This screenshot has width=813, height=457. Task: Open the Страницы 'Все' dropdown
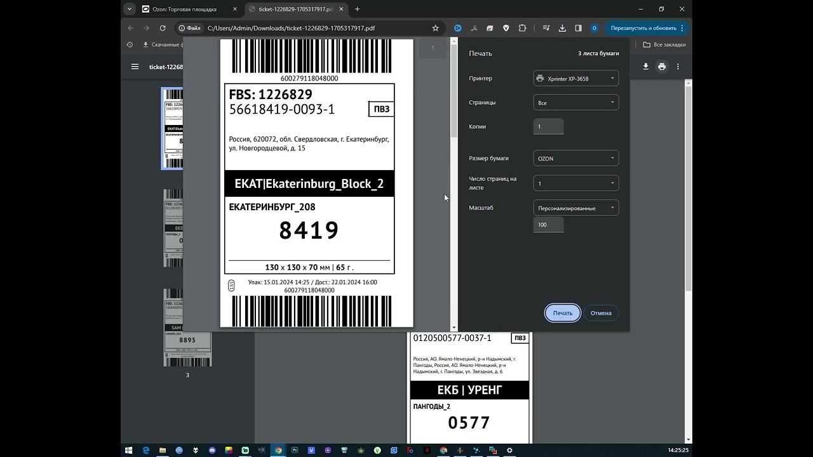coord(576,102)
